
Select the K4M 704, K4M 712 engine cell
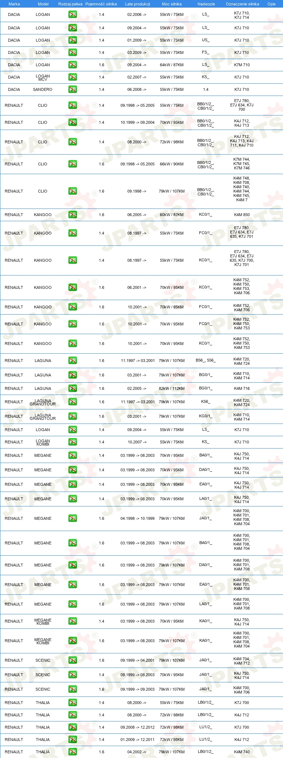click(242, 661)
